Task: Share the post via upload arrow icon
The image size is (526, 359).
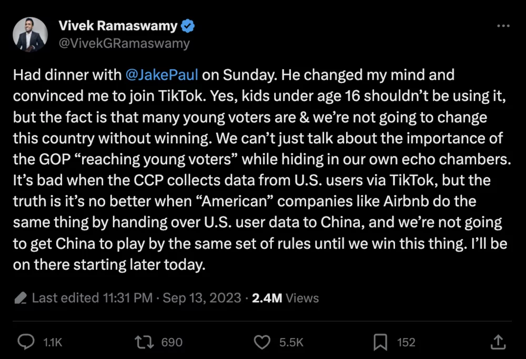Action: 498,342
